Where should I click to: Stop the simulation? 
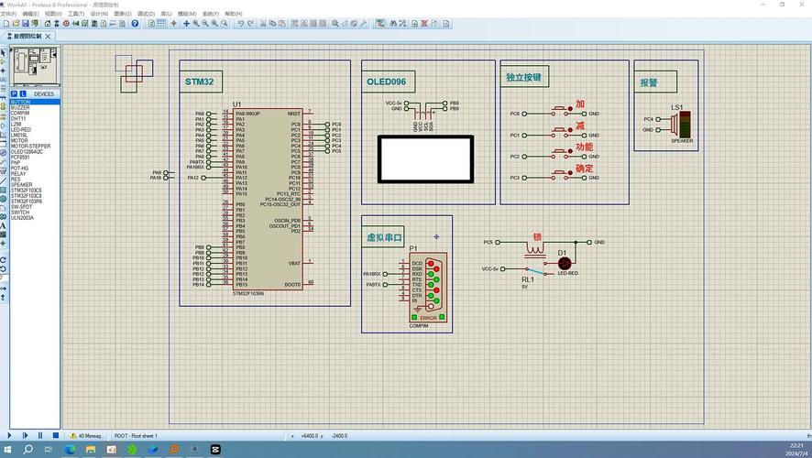point(56,436)
